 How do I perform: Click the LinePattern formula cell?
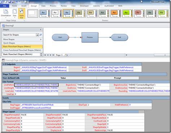[x=36, y=85]
